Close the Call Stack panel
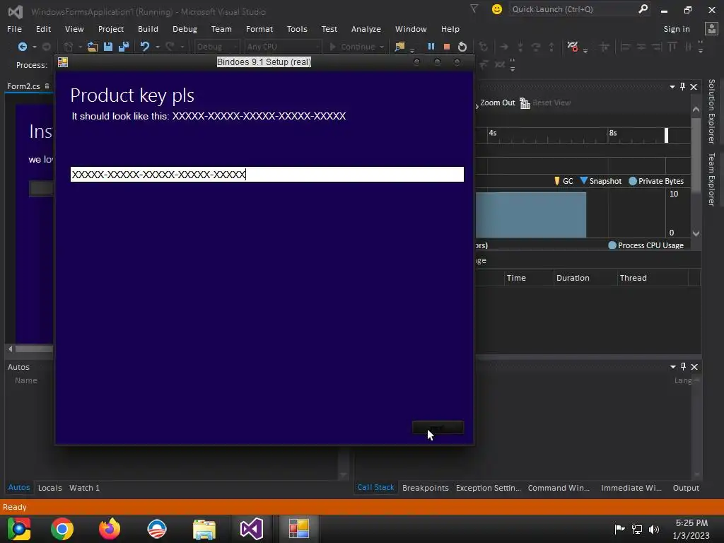Screen dimensions: 724x543 click(694, 367)
